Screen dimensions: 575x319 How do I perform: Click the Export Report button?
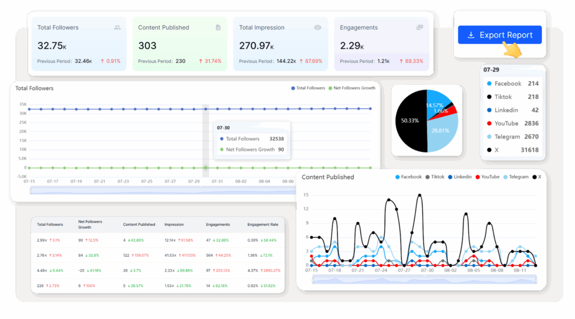(499, 35)
